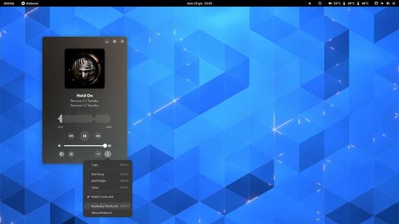
Task: Close the three-dot main menu button
Action: 108,154
